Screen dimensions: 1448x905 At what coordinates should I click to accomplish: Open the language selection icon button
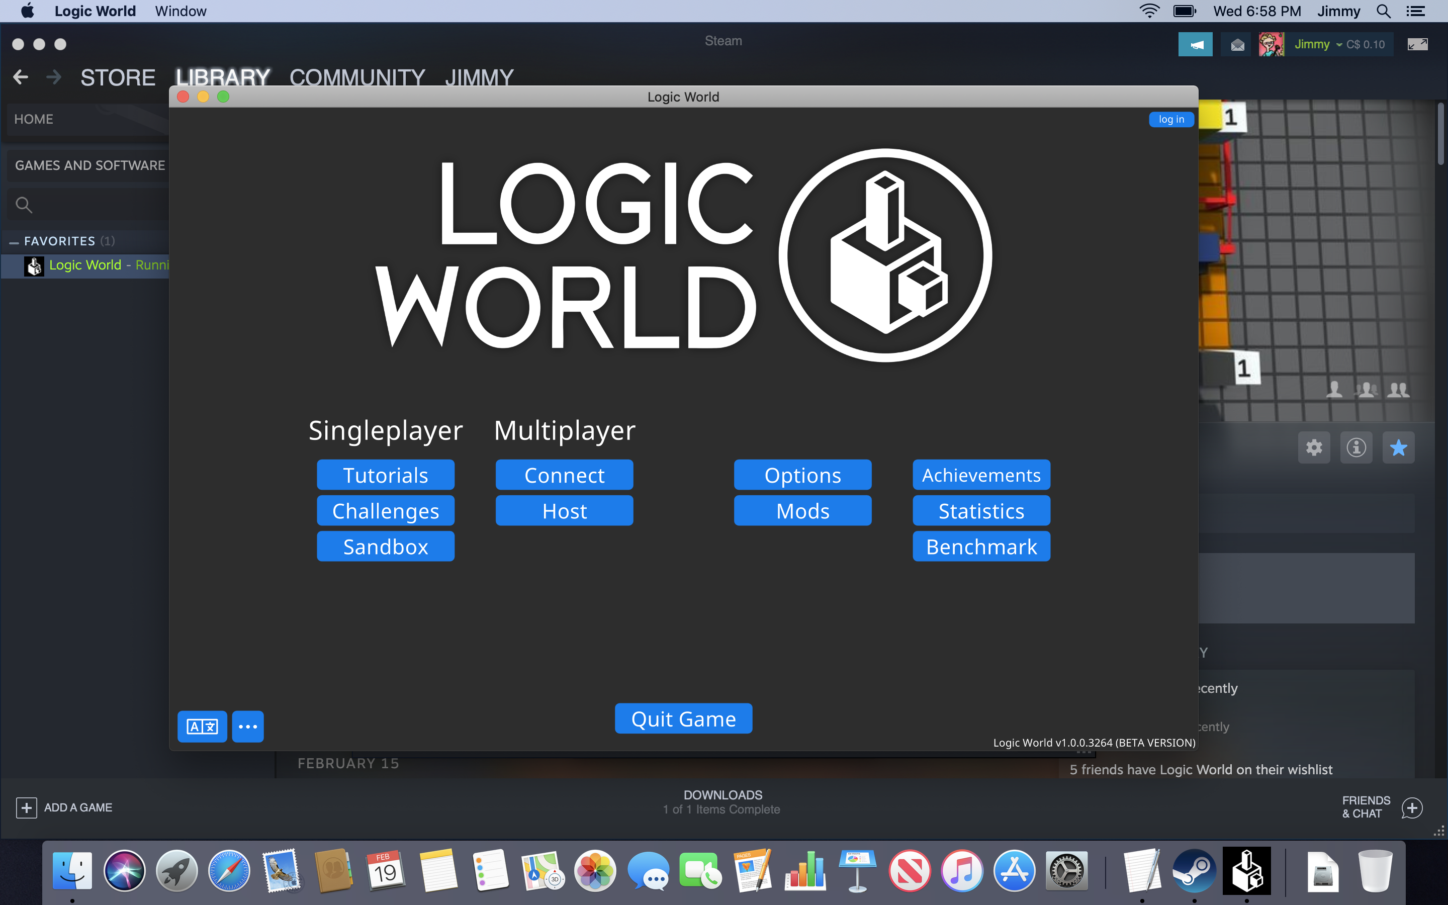[202, 726]
